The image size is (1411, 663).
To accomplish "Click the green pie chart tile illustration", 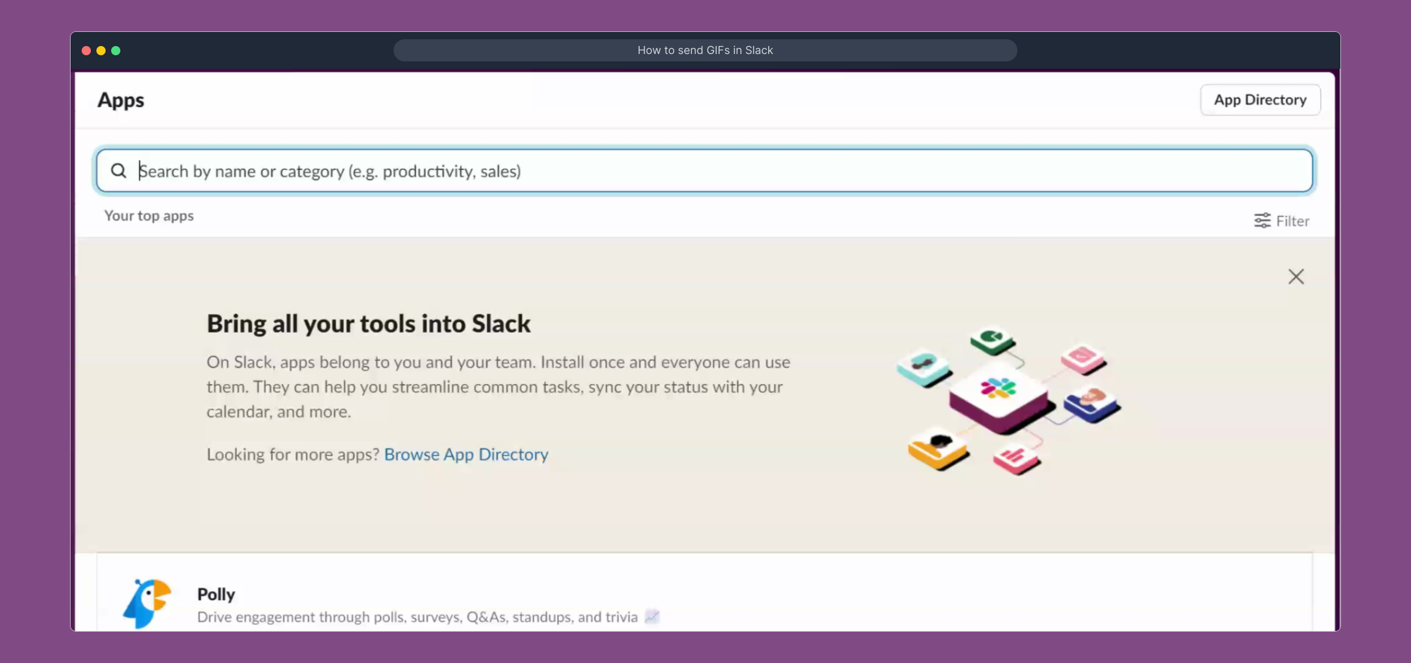I will point(992,339).
